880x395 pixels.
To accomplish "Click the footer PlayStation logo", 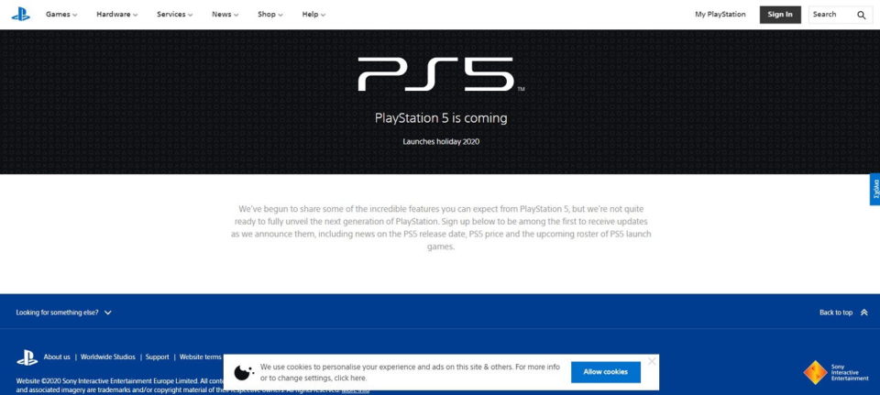I will 27,357.
